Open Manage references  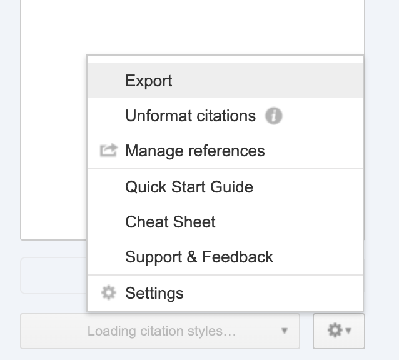click(x=194, y=151)
